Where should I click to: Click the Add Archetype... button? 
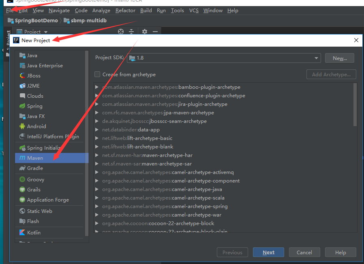point(331,74)
